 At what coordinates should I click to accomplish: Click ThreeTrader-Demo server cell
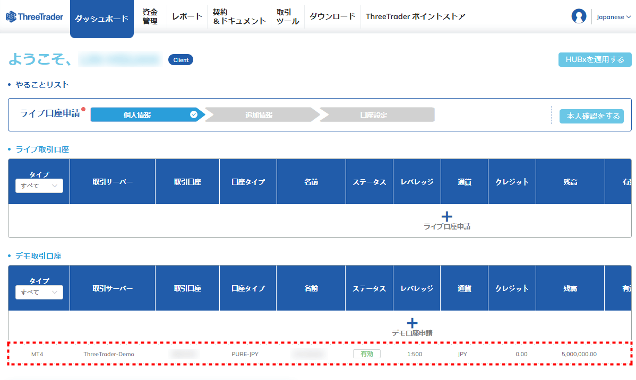[x=109, y=354]
